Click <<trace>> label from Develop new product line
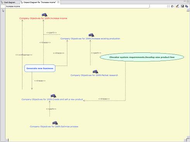190x142 pixels. (104, 99)
